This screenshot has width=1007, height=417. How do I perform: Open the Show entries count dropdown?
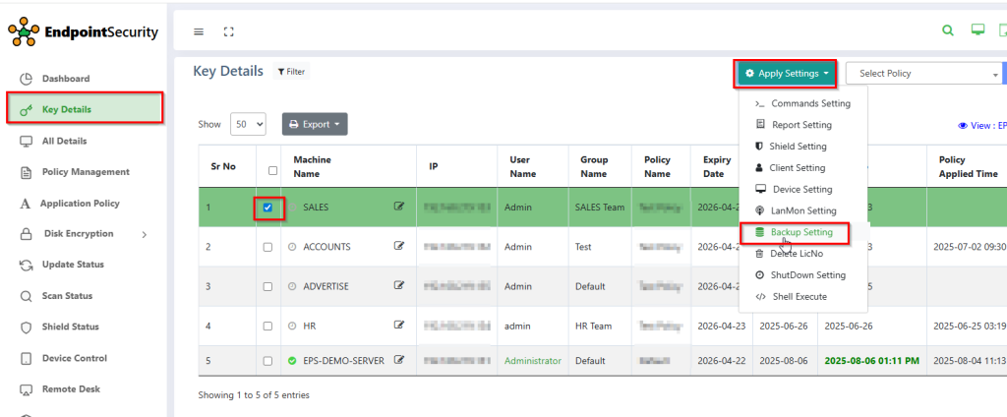(248, 124)
